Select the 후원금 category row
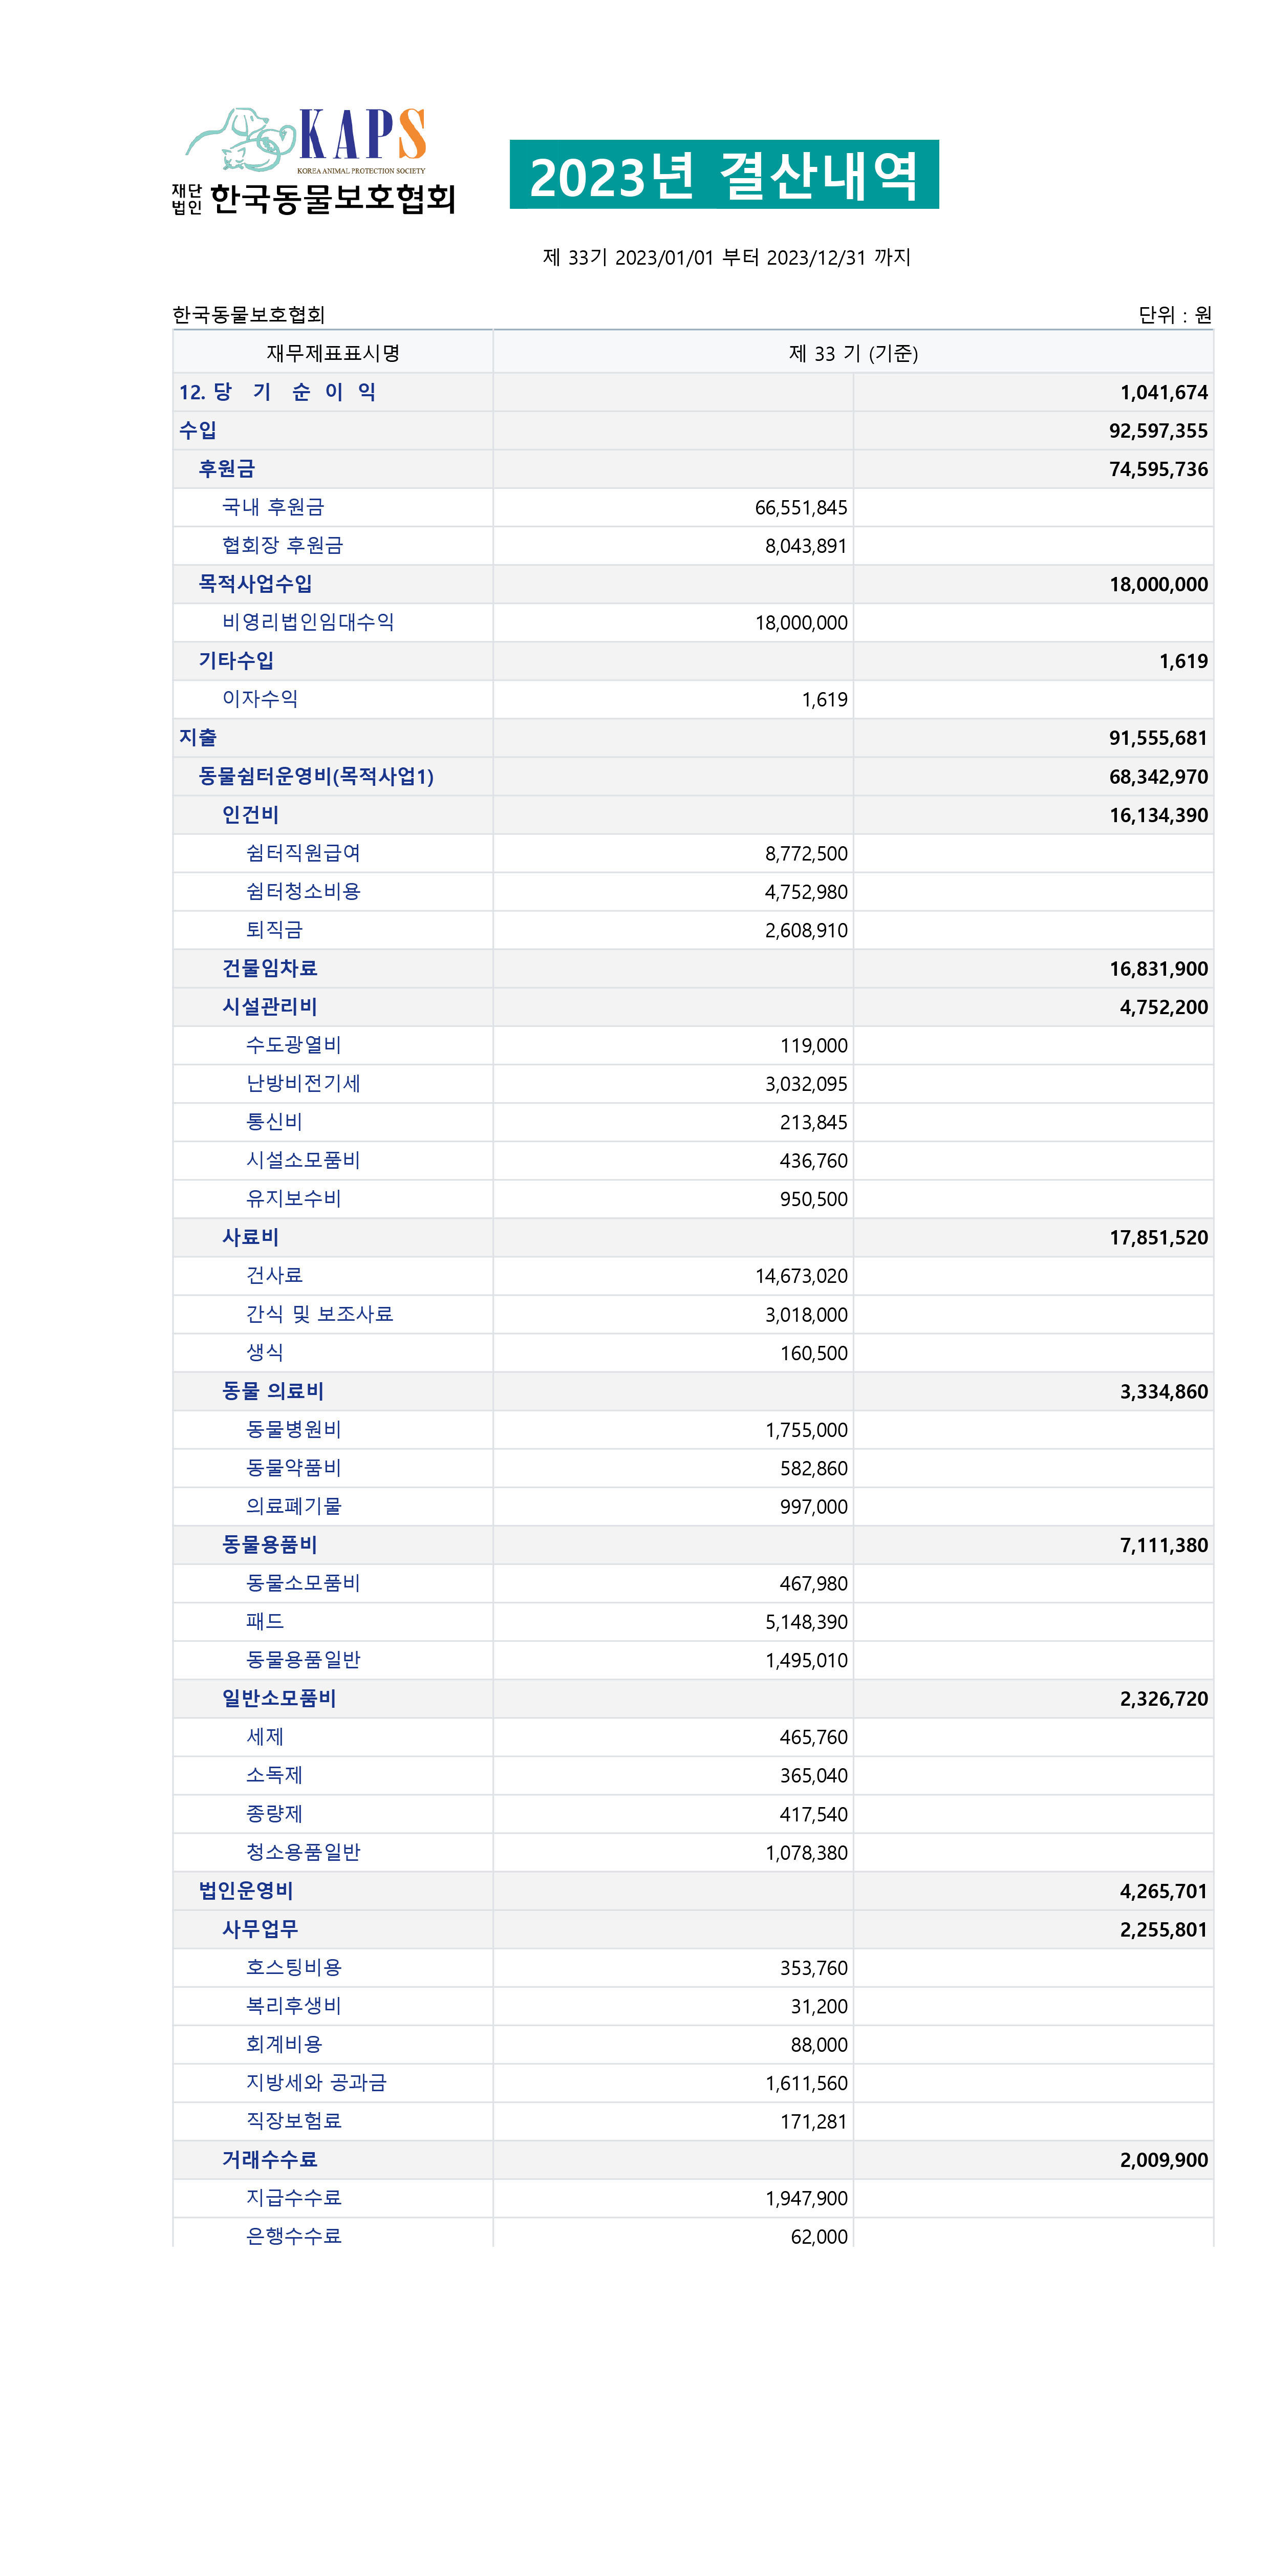Screen dimensions: 1271x2576 (x=226, y=469)
